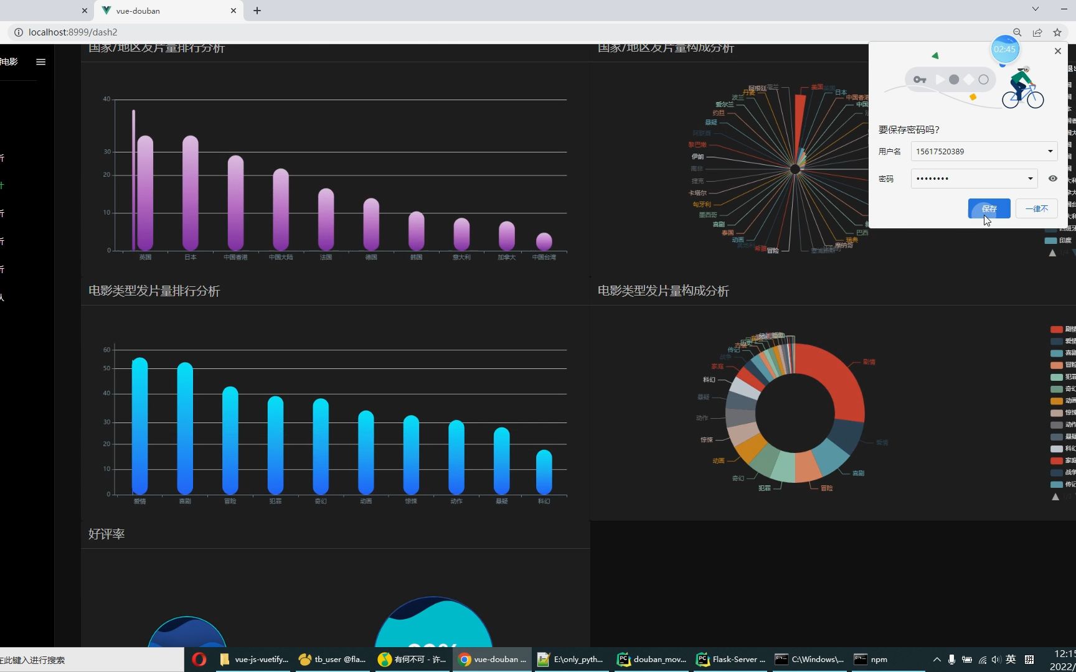1076x672 pixels.
Task: Open the Opera browser taskbar icon
Action: tap(199, 659)
